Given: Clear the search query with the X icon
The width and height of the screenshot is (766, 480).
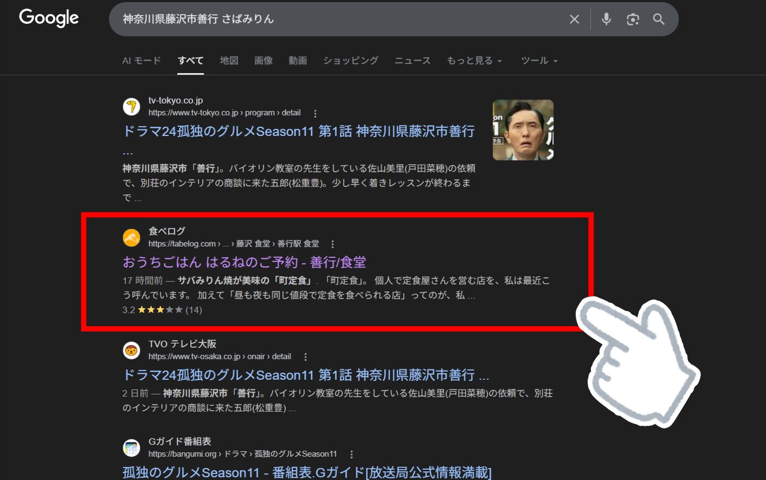Looking at the screenshot, I should pyautogui.click(x=574, y=19).
